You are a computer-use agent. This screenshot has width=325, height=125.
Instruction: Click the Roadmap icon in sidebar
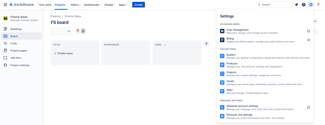[6, 29]
